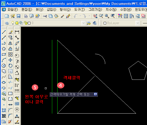Screen dimensions: 147x125
Task: Select the Move tool
Action: coord(10,60)
